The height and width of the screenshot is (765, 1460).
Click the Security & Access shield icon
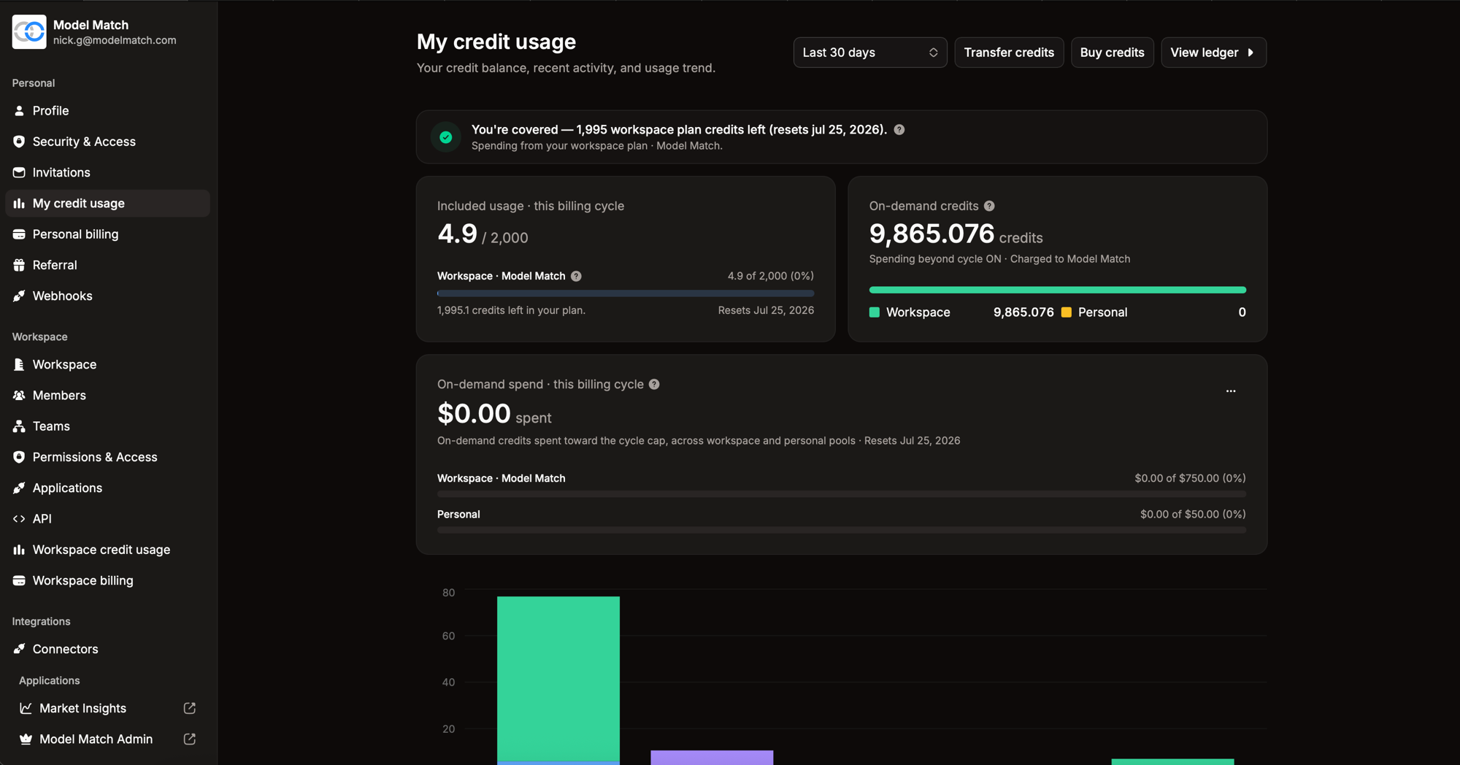coord(19,142)
